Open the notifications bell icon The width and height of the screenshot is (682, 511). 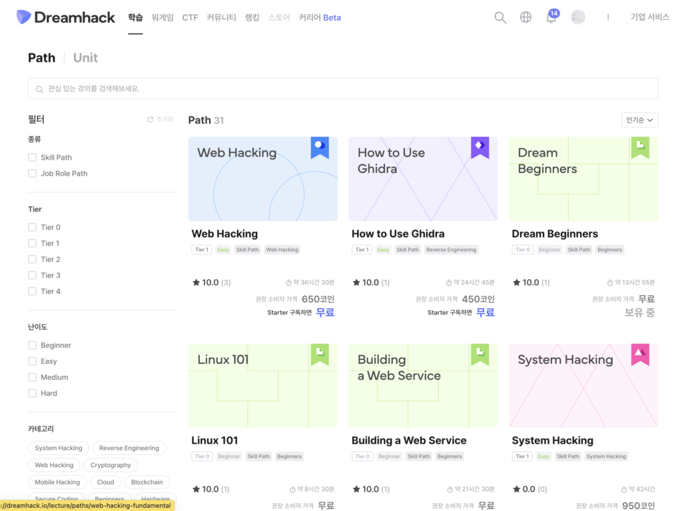click(551, 17)
